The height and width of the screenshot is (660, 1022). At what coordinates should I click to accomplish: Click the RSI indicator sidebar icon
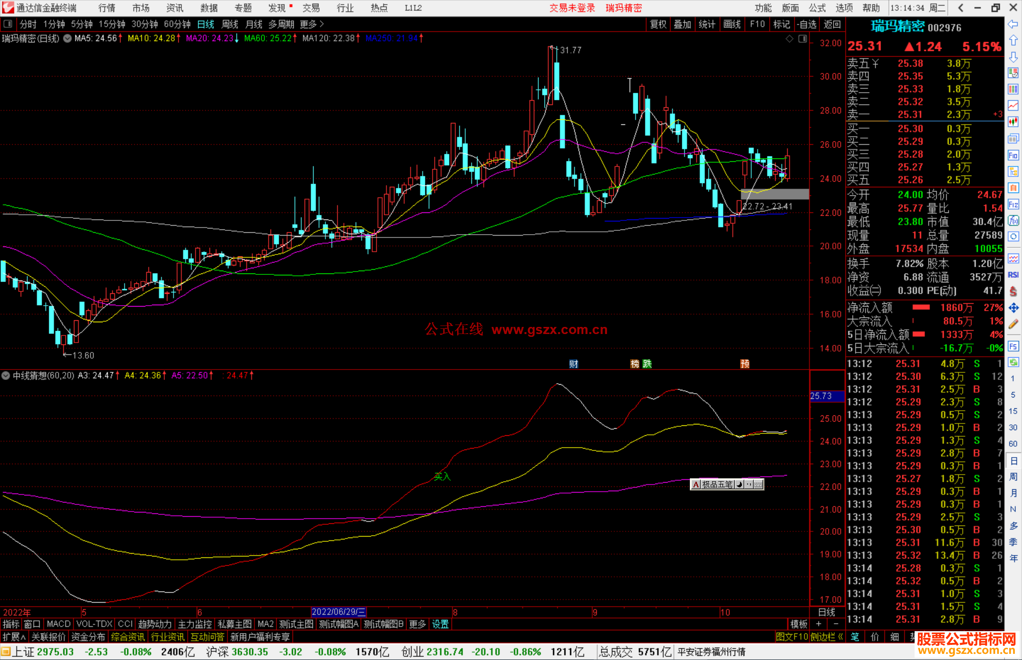tap(1013, 275)
